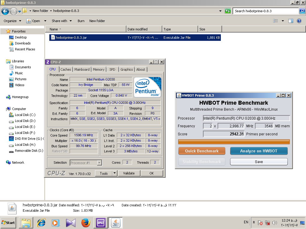Select DVD RW Drive (G:)

click(x=27, y=139)
